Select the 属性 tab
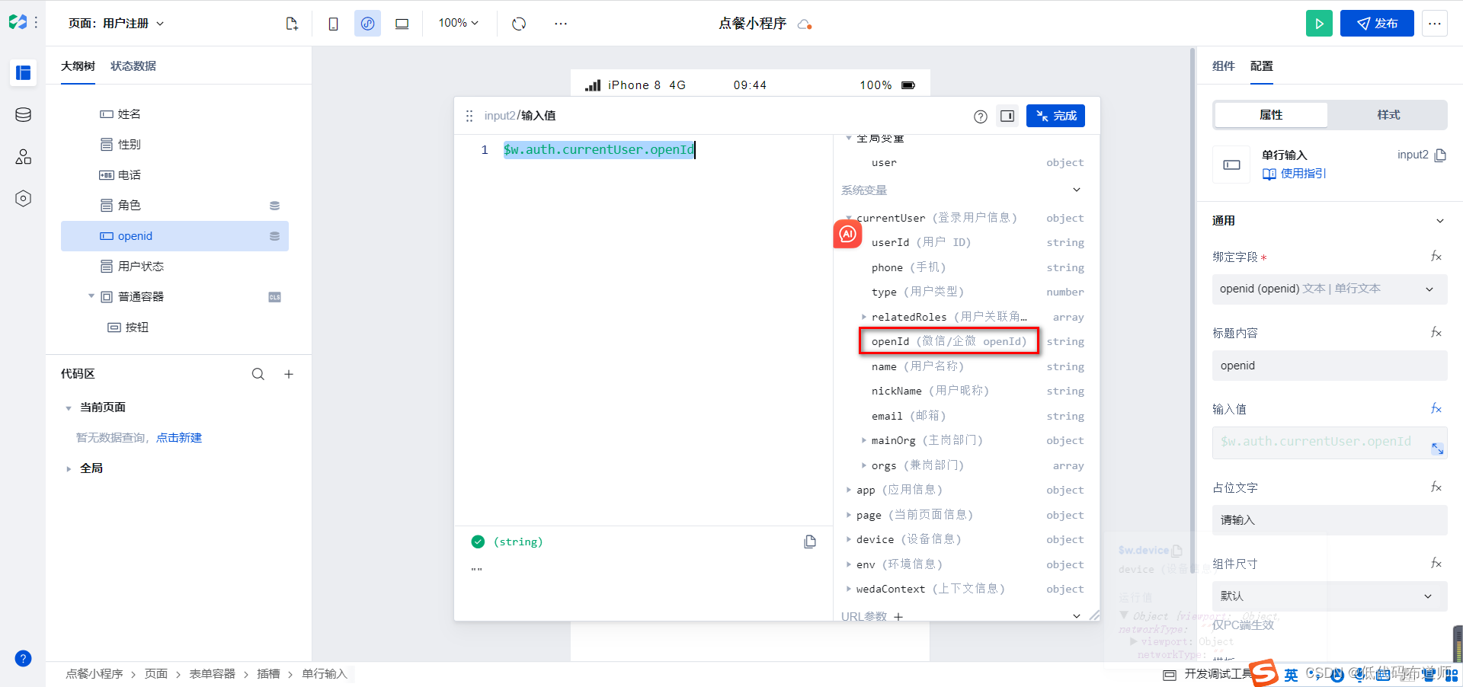This screenshot has height=687, width=1463. (1271, 115)
